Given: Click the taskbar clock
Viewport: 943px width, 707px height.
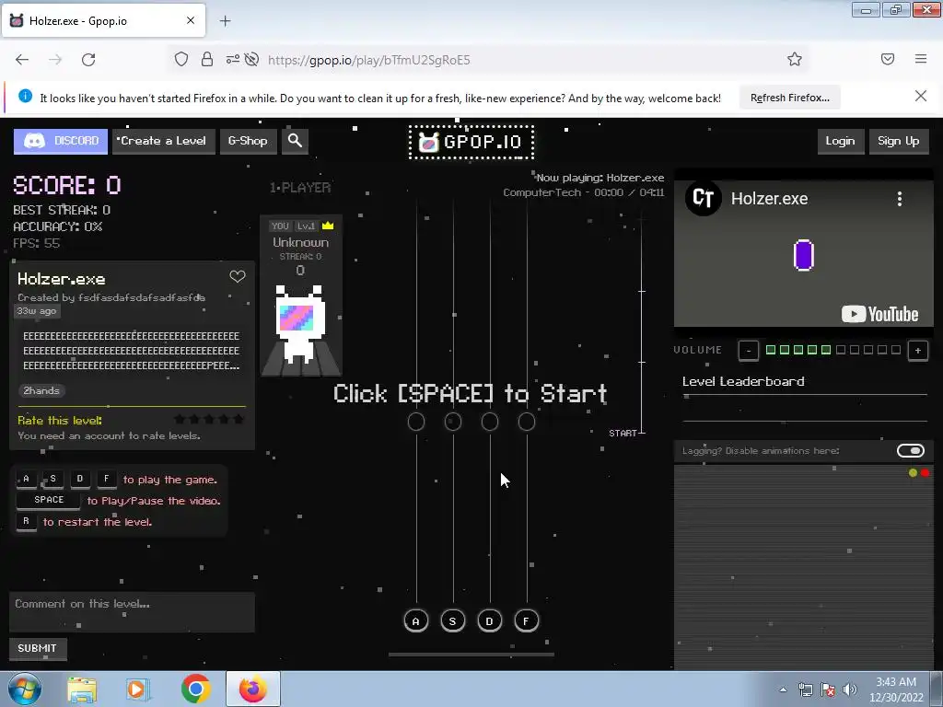Looking at the screenshot, I should (x=896, y=690).
